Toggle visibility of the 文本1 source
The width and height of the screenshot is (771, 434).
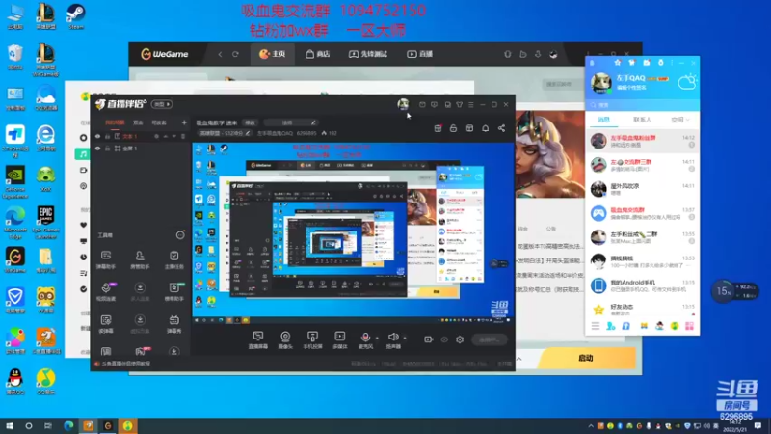[x=97, y=136]
